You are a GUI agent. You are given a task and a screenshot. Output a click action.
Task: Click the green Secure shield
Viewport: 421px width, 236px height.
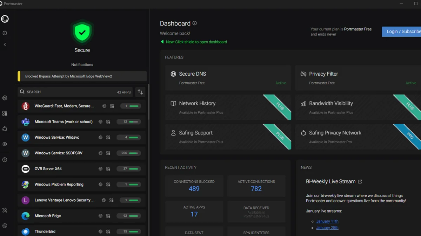pyautogui.click(x=82, y=32)
